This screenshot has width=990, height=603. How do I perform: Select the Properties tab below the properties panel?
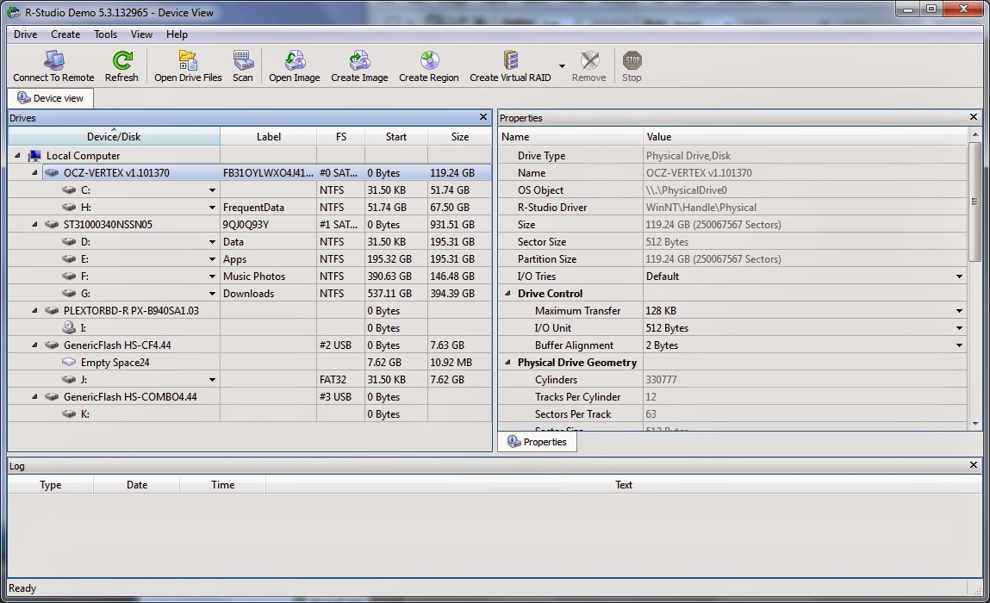pyautogui.click(x=538, y=442)
